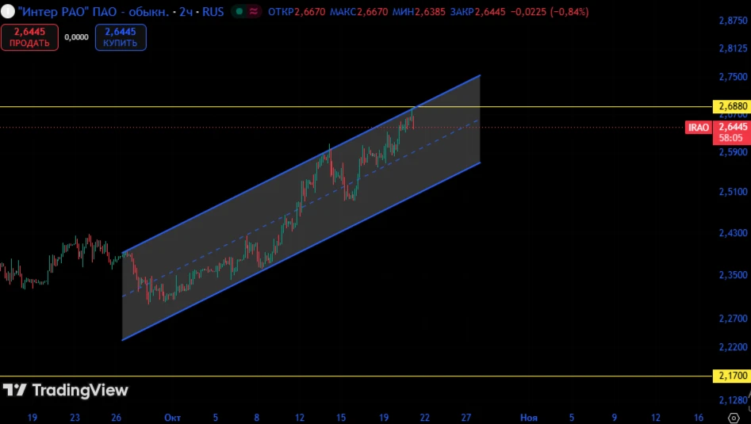Click the КУПИТЬ buy button

[x=121, y=37]
